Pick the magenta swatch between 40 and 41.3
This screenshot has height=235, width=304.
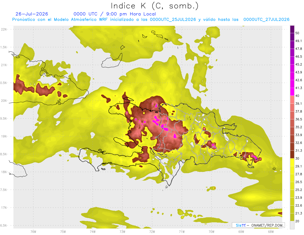tap(292, 92)
